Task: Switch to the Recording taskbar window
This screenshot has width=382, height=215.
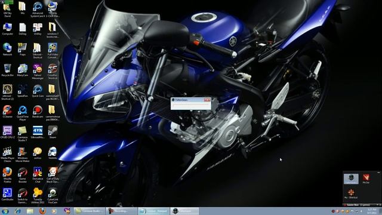Action: click(x=121, y=211)
